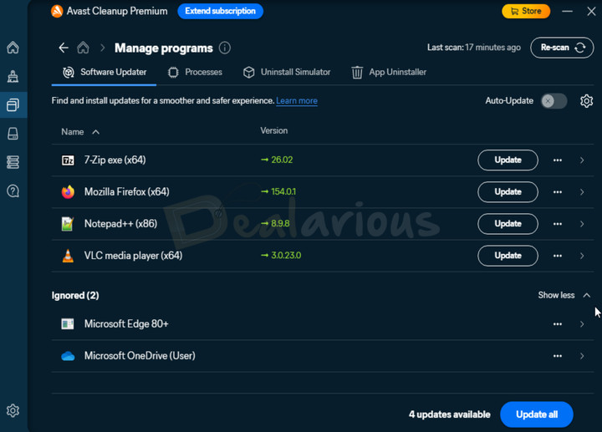Open the help question mark sidebar icon
Image resolution: width=602 pixels, height=432 pixels.
pyautogui.click(x=13, y=191)
